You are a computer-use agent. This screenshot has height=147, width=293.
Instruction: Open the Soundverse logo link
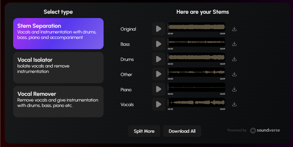click(x=265, y=130)
